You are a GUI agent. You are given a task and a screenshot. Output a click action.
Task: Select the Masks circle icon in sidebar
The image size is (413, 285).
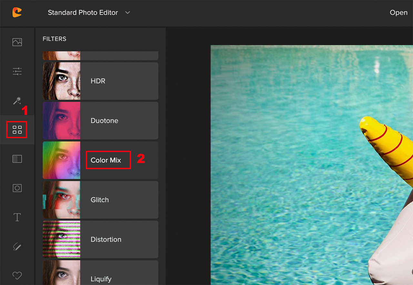[x=17, y=188]
